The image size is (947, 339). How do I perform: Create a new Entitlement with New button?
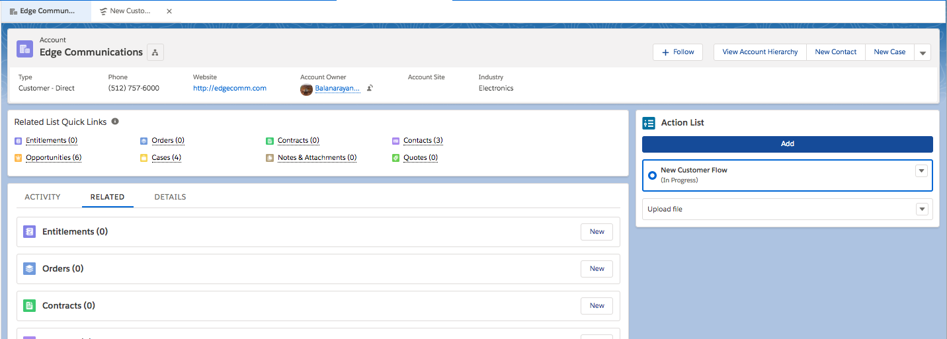click(597, 232)
